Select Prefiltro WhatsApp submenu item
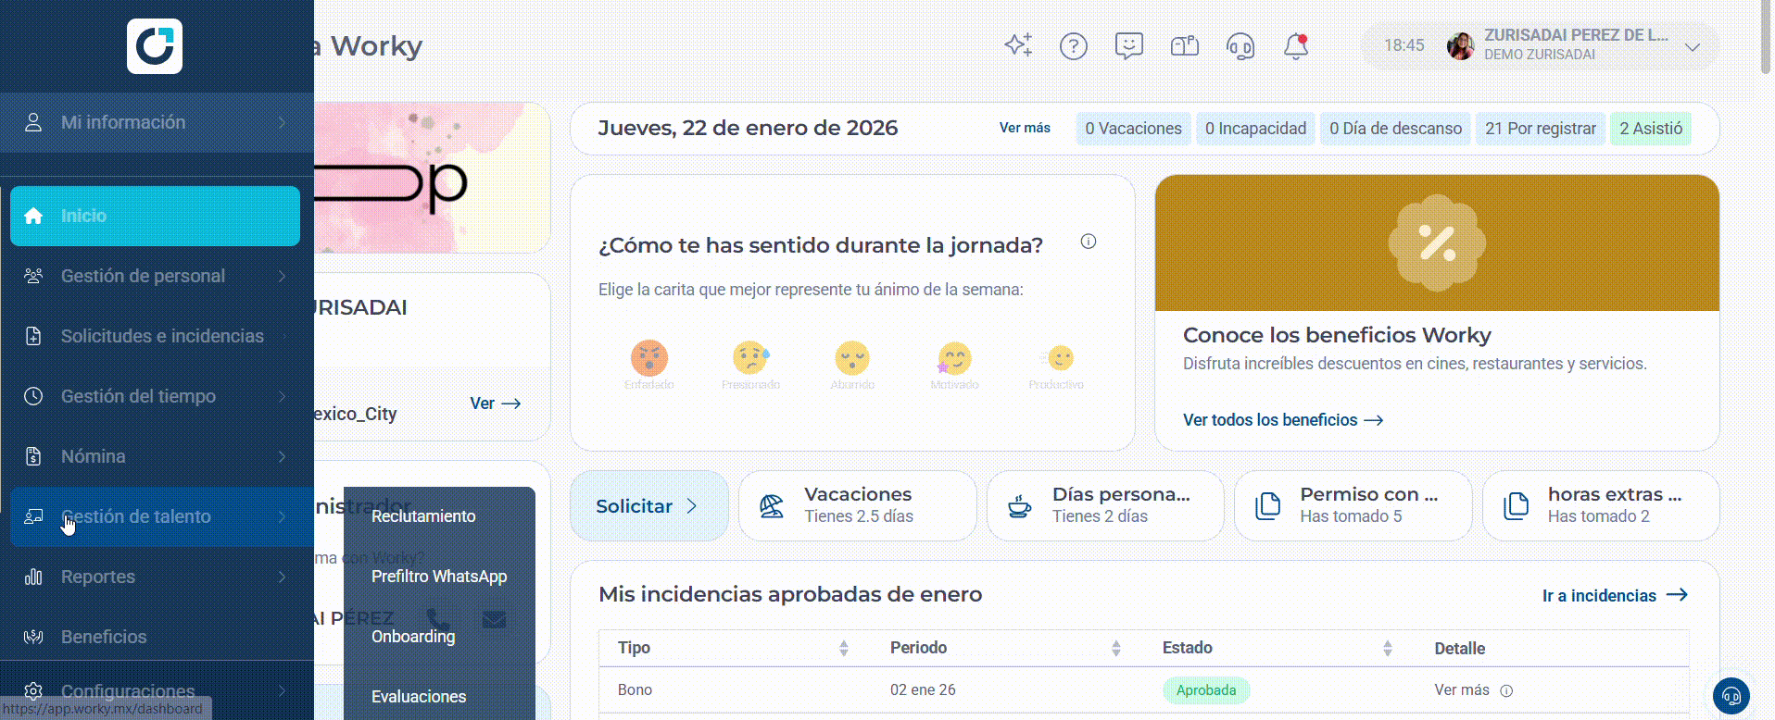The image size is (1775, 720). tap(439, 577)
